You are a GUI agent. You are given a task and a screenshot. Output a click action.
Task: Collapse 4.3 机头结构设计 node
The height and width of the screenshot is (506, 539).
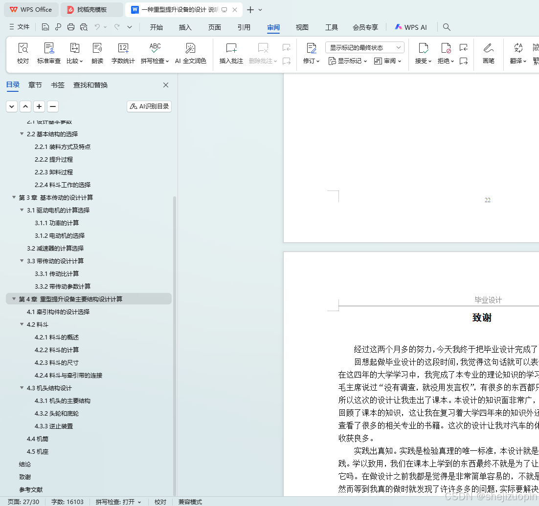(x=22, y=388)
